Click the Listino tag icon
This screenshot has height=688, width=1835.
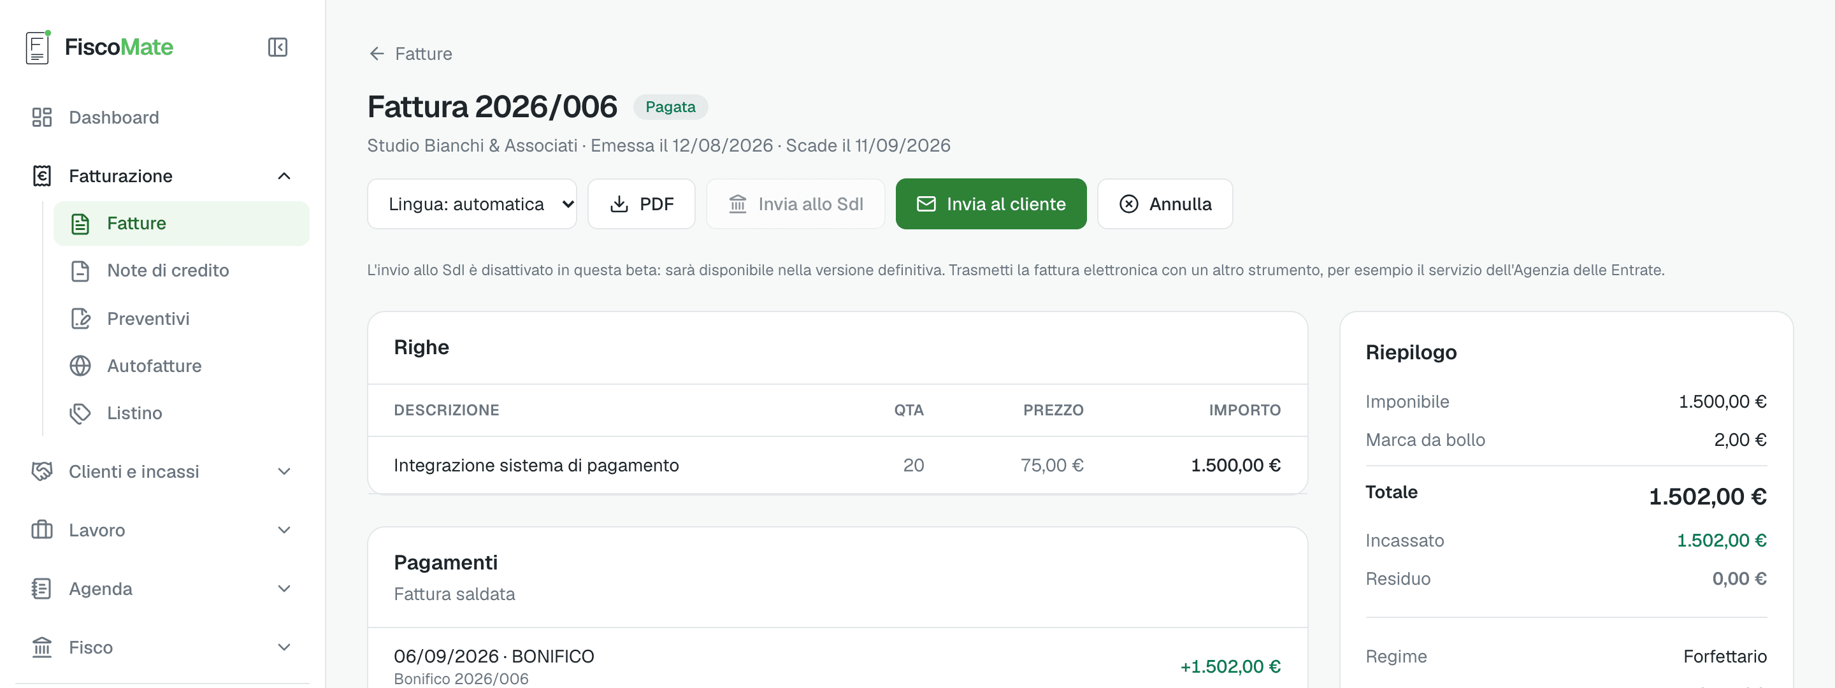[80, 413]
